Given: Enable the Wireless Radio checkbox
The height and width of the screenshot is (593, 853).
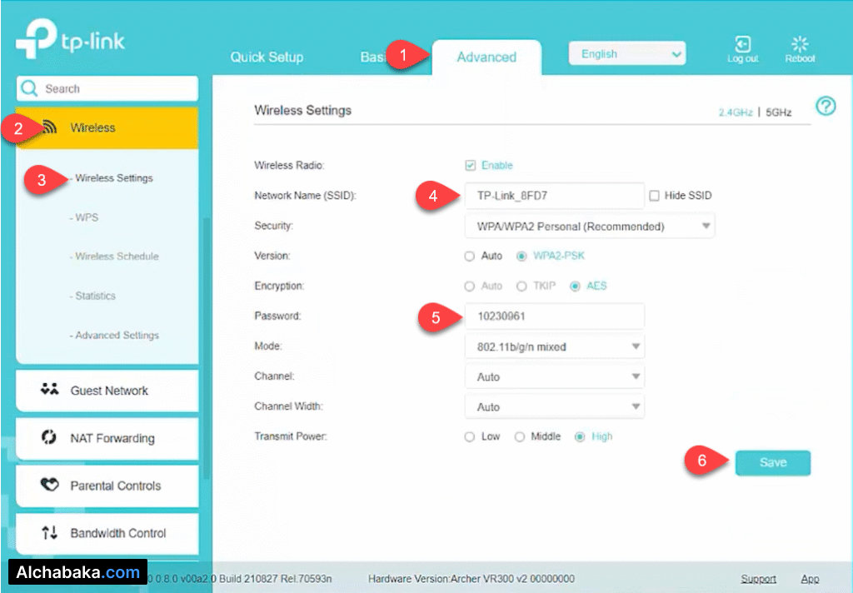Looking at the screenshot, I should point(471,165).
